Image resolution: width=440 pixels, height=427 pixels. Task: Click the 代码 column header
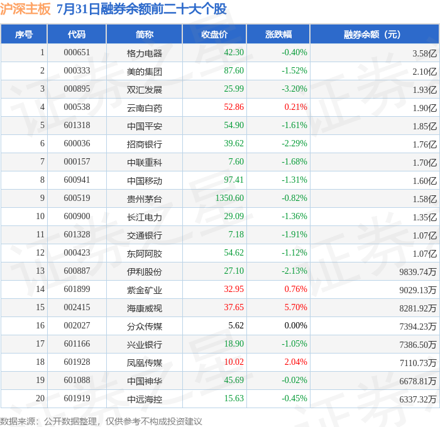click(x=77, y=34)
